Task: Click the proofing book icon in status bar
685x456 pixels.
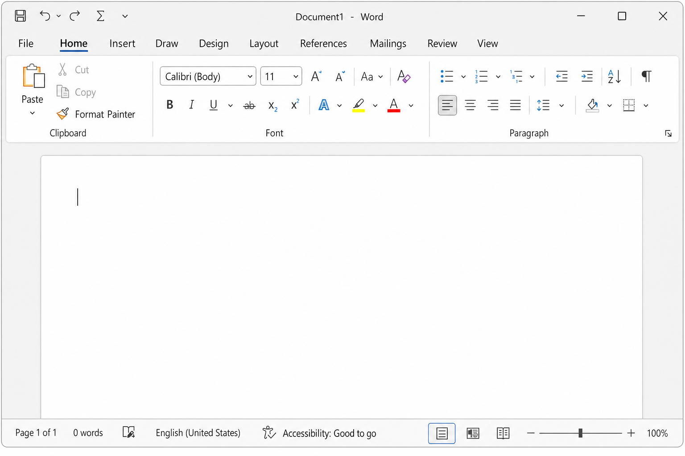Action: coord(128,432)
